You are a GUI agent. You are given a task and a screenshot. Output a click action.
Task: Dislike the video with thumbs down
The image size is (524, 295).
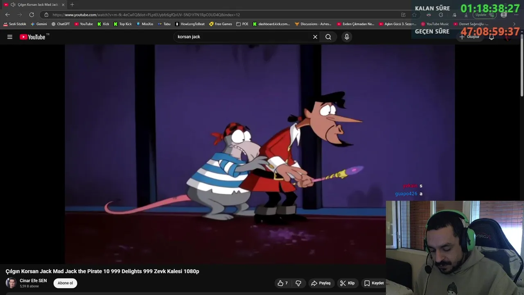click(x=298, y=283)
